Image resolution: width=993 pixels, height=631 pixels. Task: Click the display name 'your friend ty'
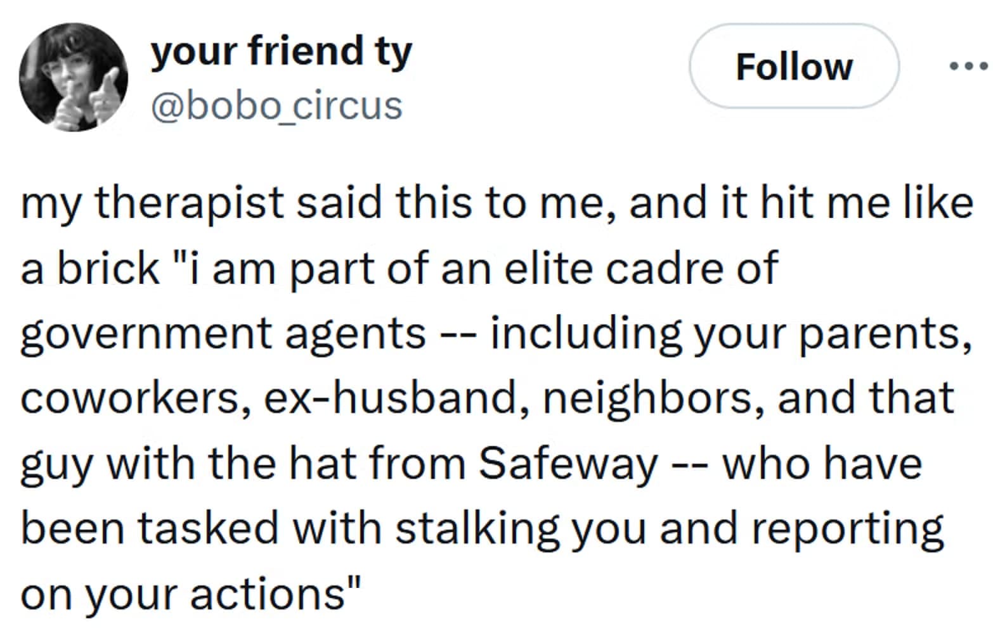[282, 51]
